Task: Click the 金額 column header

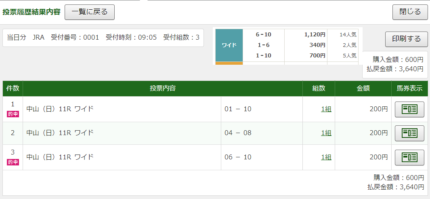Action: 363,89
